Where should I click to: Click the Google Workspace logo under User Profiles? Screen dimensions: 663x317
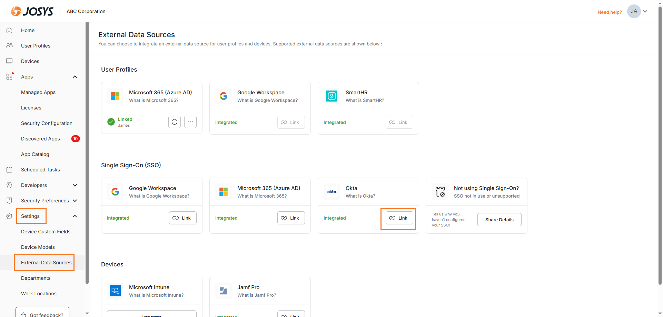(224, 96)
